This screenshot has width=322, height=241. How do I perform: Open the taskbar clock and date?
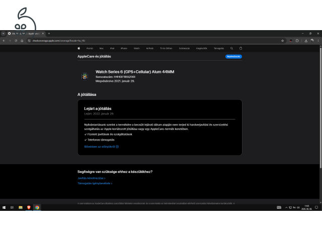pos(306,207)
